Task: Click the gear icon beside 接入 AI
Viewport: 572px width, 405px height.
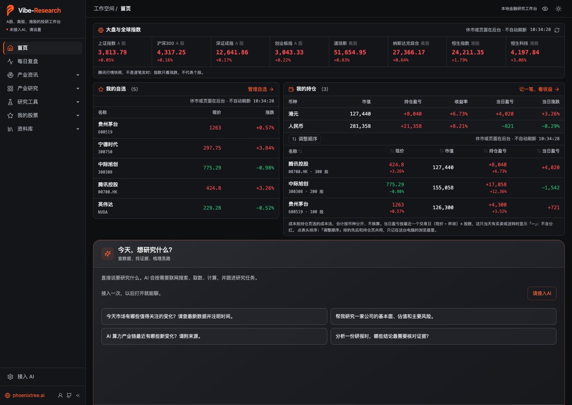Action: coord(10,377)
